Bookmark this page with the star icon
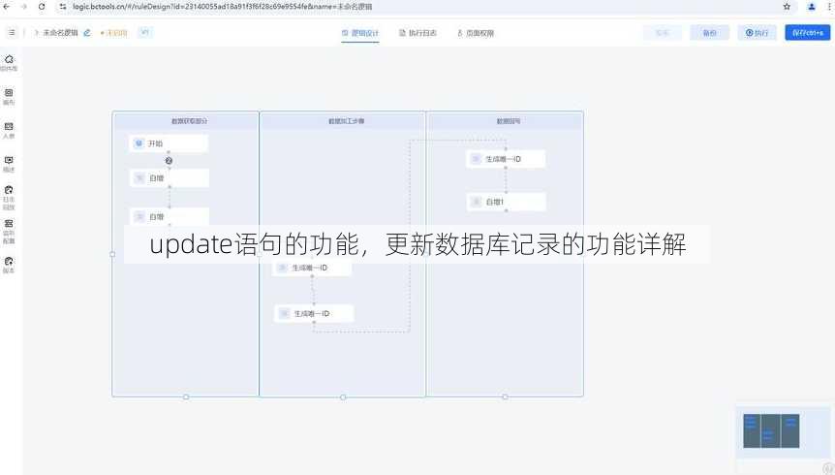Image resolution: width=835 pixels, height=475 pixels. coord(787,7)
